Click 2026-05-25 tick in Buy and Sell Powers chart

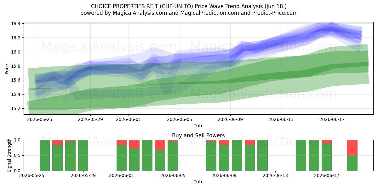[32, 176]
